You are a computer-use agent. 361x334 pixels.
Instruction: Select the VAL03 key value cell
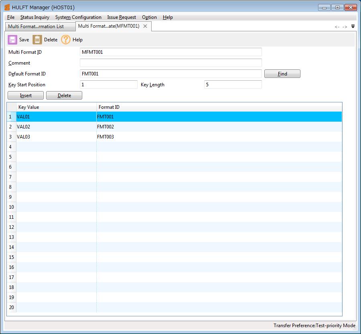point(56,136)
